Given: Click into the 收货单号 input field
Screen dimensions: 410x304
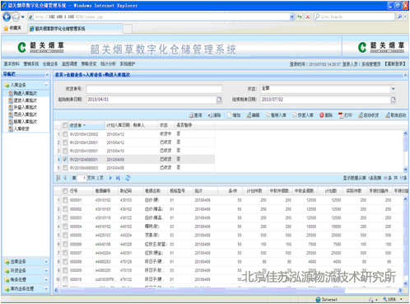Looking at the screenshot, I should [154, 89].
